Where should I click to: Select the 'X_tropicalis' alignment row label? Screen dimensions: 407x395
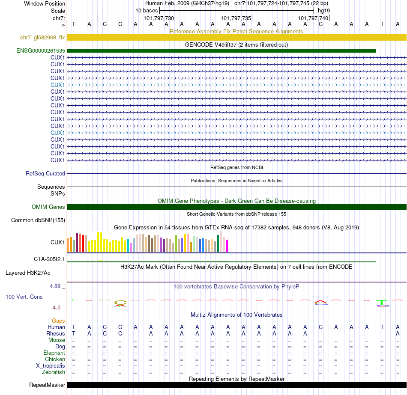coord(51,366)
